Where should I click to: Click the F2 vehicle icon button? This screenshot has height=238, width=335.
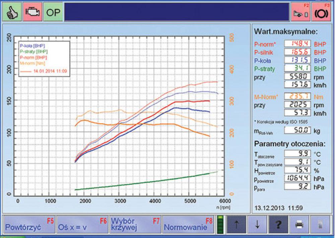[300, 12]
